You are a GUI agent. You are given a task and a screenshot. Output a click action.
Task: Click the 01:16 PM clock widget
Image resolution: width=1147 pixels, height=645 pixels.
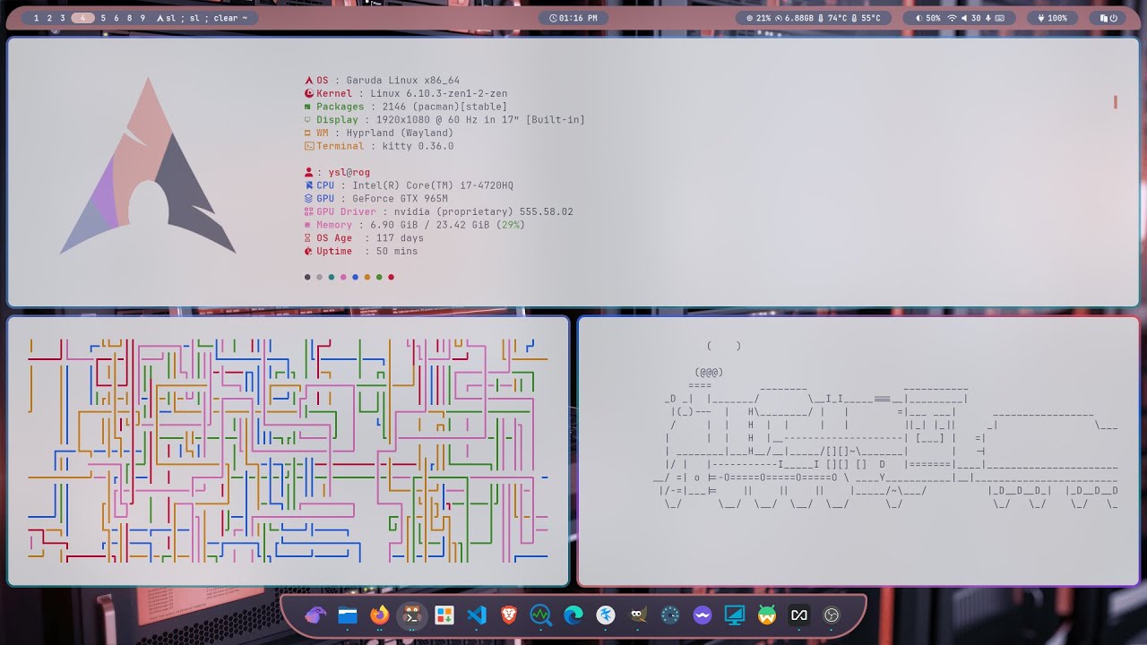click(x=573, y=18)
